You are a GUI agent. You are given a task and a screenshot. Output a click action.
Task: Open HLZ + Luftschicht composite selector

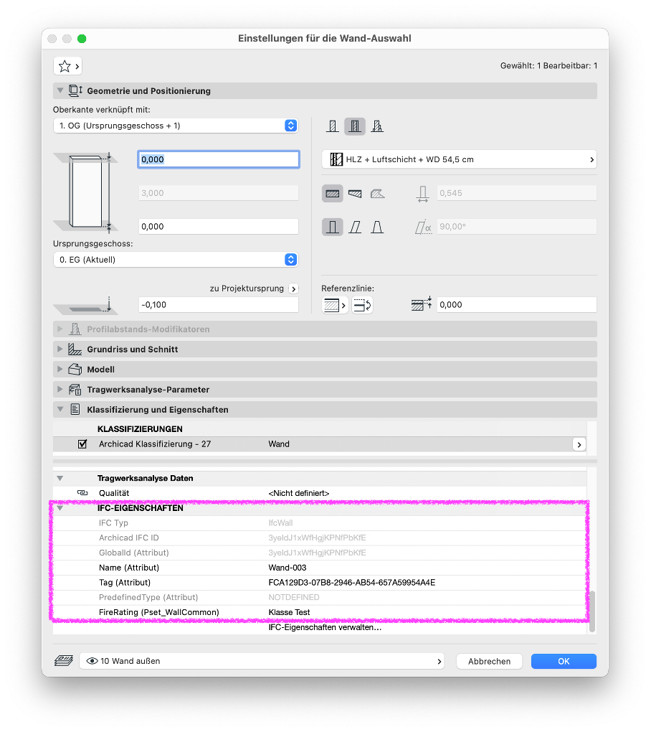460,159
